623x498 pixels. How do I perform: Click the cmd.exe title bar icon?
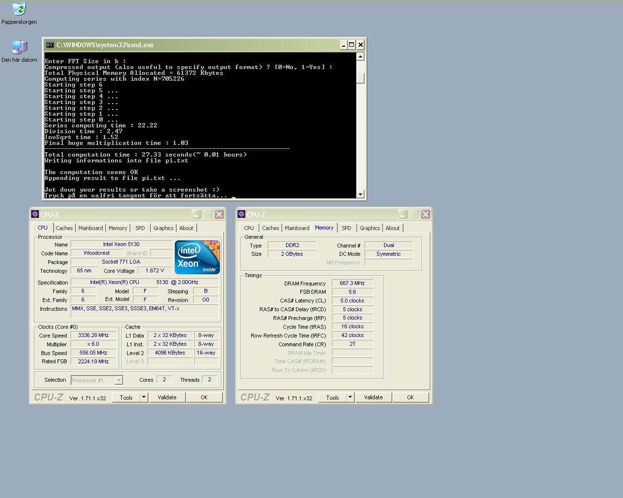(50, 45)
